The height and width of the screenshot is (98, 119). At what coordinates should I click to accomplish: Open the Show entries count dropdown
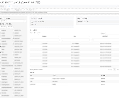(x=35, y=33)
